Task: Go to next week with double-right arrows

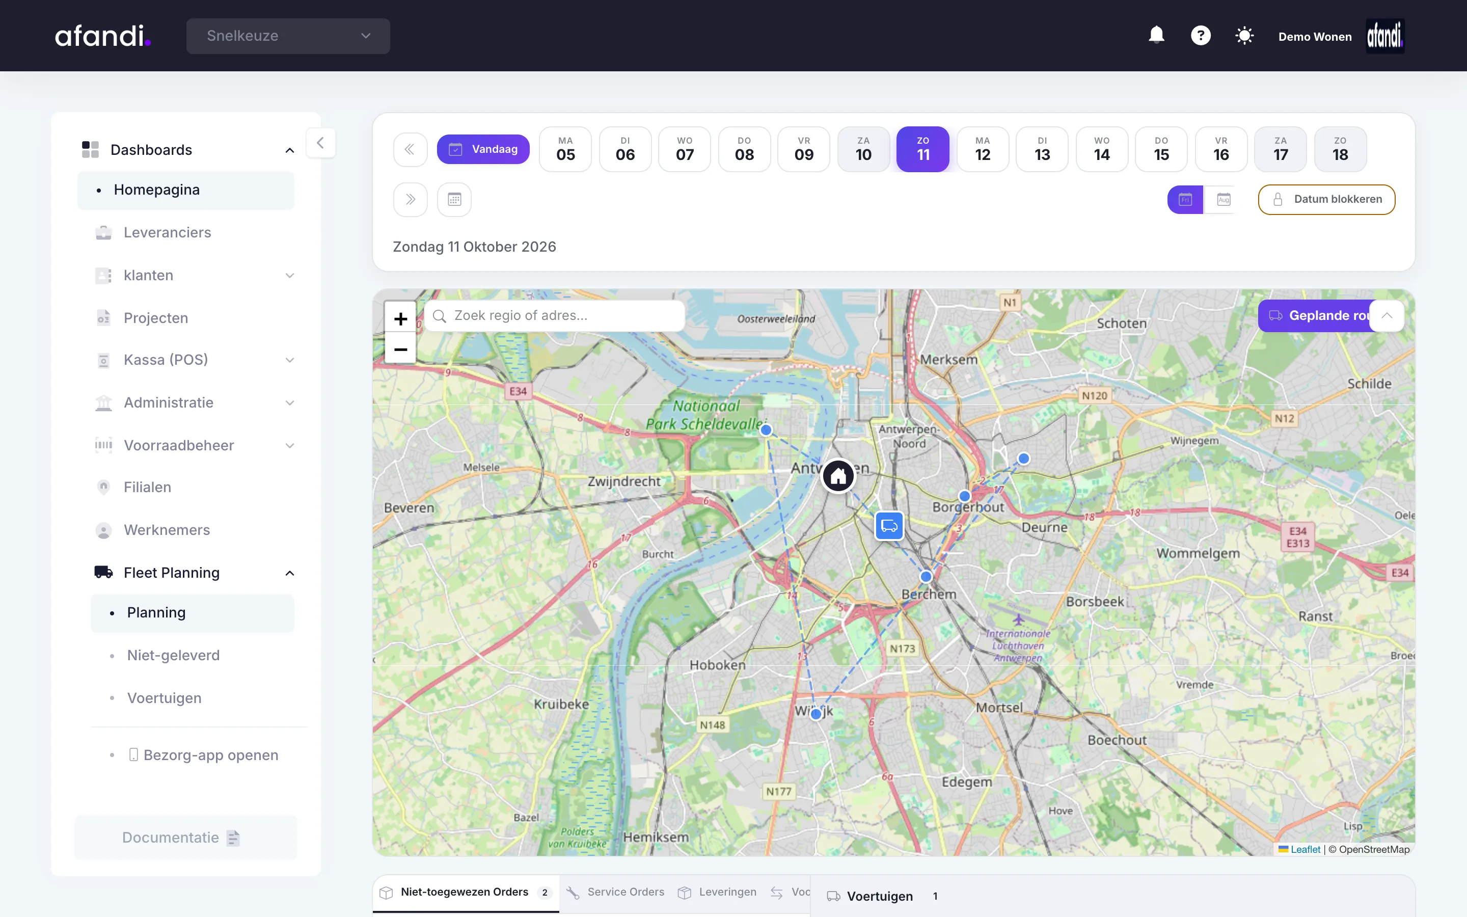Action: pyautogui.click(x=410, y=200)
